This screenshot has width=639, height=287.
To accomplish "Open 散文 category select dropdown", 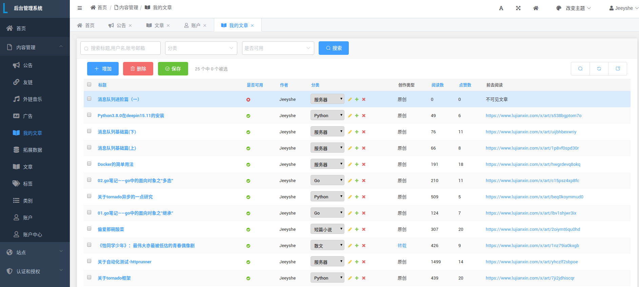I will pos(327,245).
